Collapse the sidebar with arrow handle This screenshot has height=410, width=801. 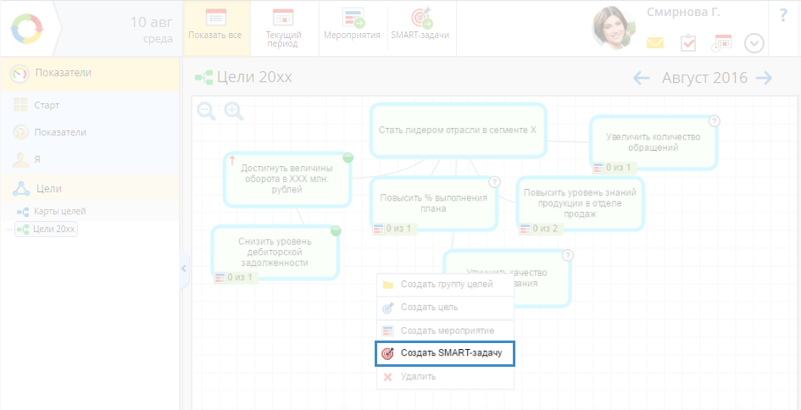point(184,269)
